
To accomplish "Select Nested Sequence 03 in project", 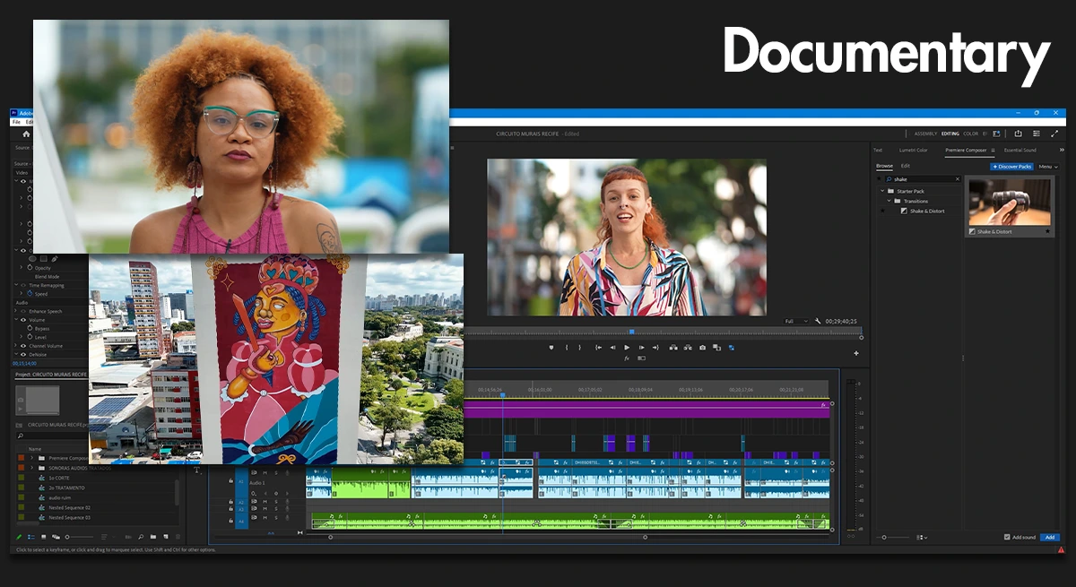I will [69, 518].
